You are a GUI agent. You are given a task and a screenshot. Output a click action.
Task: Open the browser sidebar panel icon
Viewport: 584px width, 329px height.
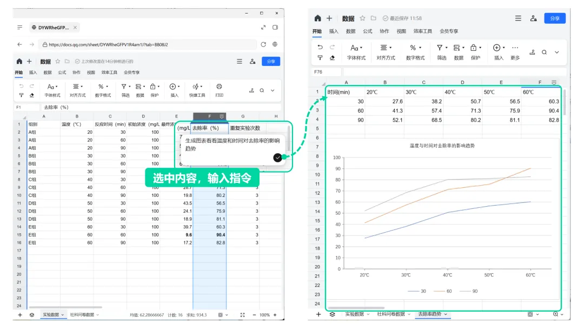pos(275,27)
